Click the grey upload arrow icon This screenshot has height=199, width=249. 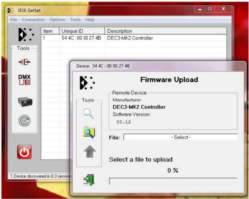90,151
